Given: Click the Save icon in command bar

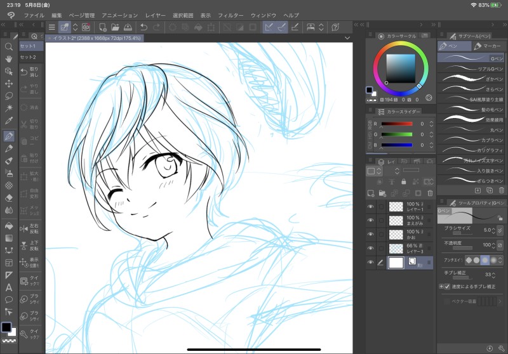Looking at the screenshot, I should (128, 27).
